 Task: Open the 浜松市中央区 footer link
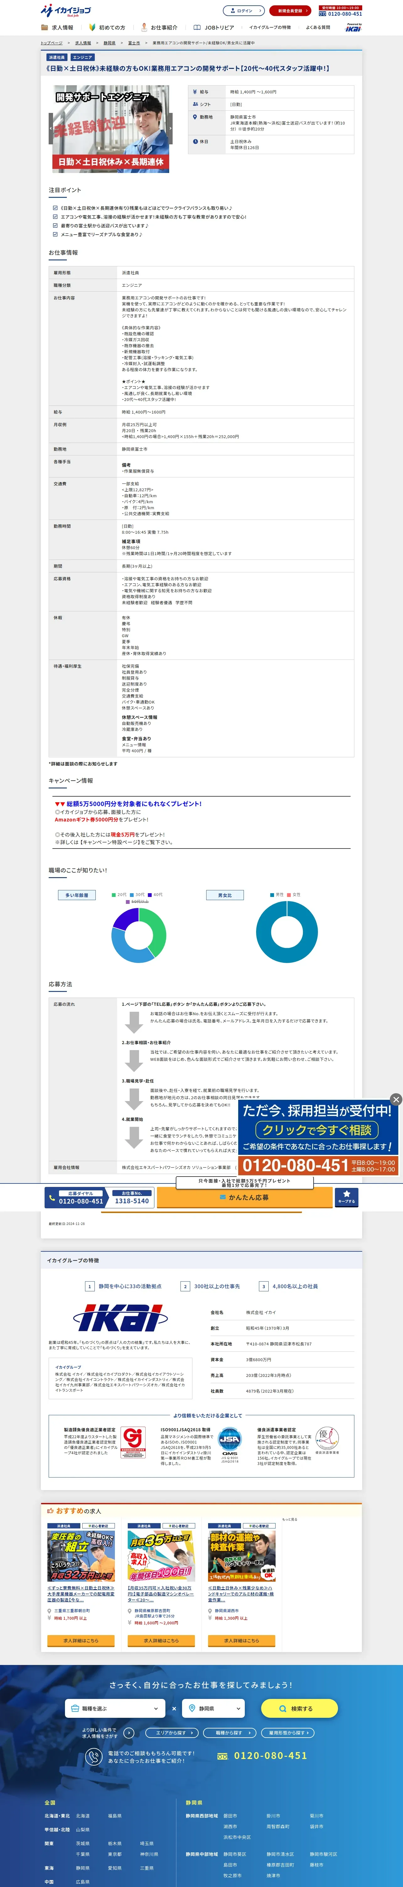(237, 1837)
